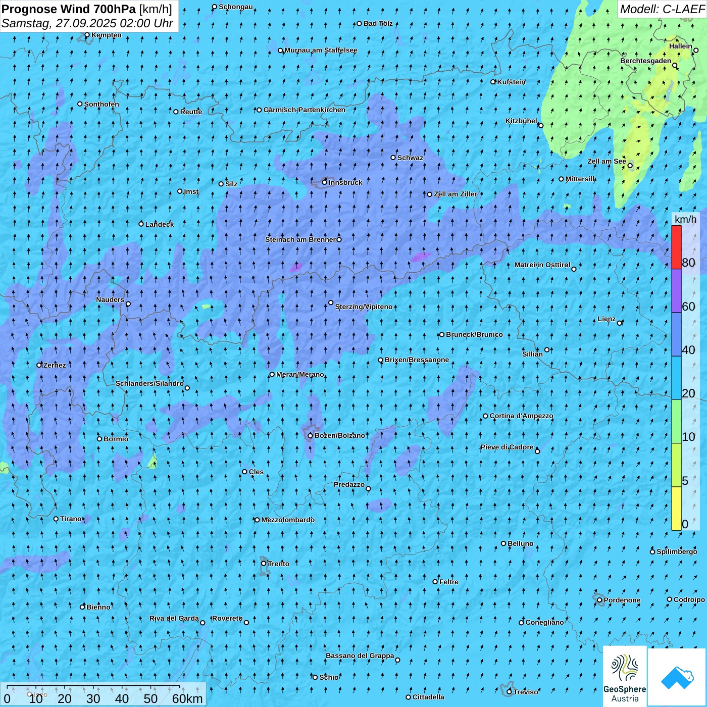Click the 'Modell: C-LAEF' label
The image size is (707, 707).
662,9
